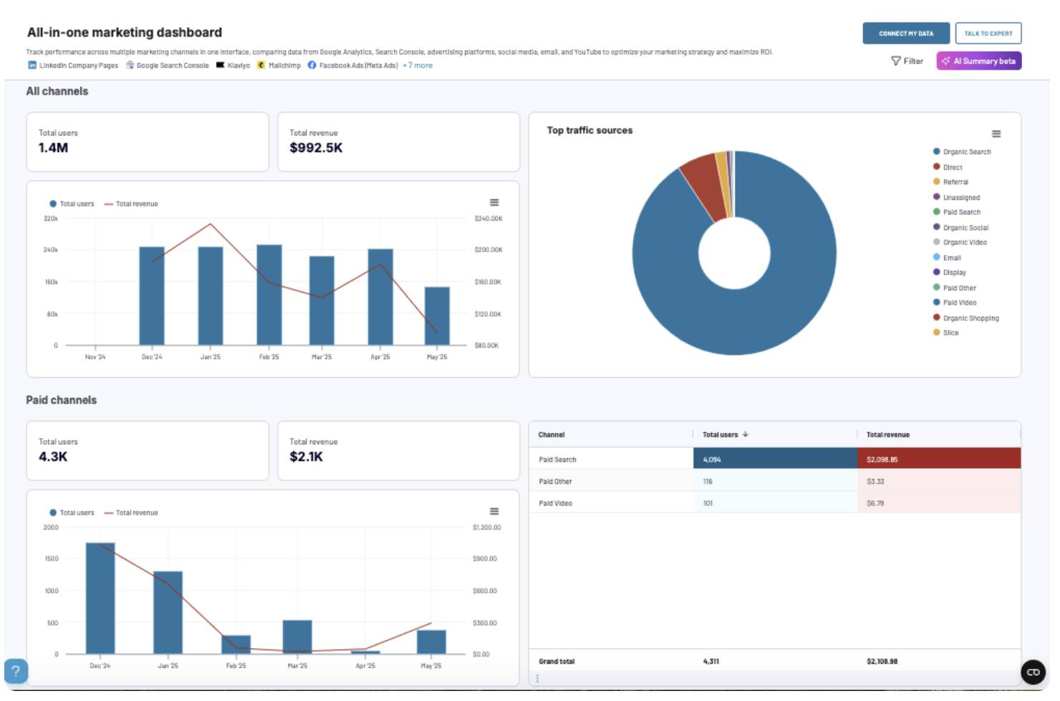Click the help question mark icon
Viewport: 1060px width, 701px height.
(x=16, y=672)
